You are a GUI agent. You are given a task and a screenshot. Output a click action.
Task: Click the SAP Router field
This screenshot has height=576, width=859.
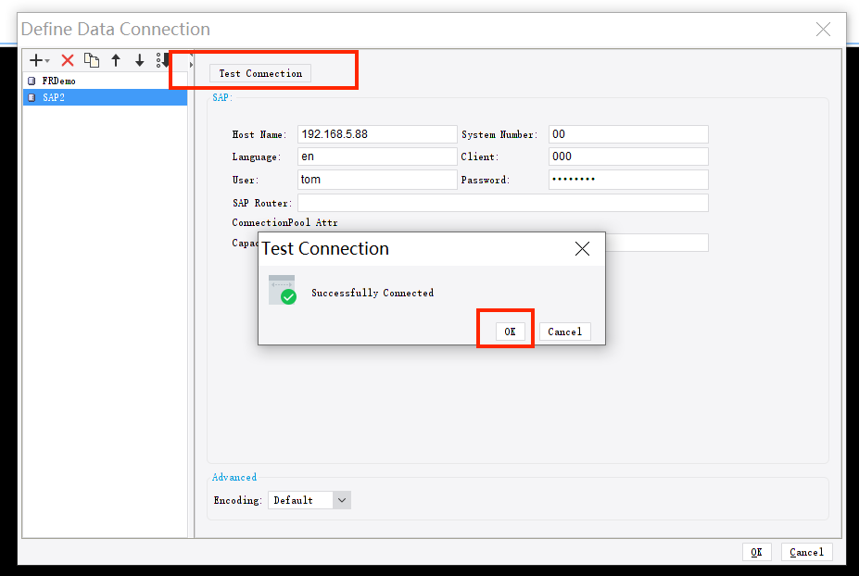[x=503, y=203]
